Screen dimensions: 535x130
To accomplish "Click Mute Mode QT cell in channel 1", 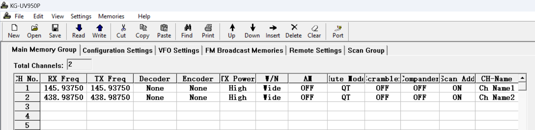I will (x=346, y=88).
